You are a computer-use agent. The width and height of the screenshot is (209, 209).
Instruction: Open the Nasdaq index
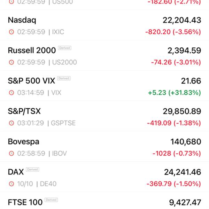point(22,20)
